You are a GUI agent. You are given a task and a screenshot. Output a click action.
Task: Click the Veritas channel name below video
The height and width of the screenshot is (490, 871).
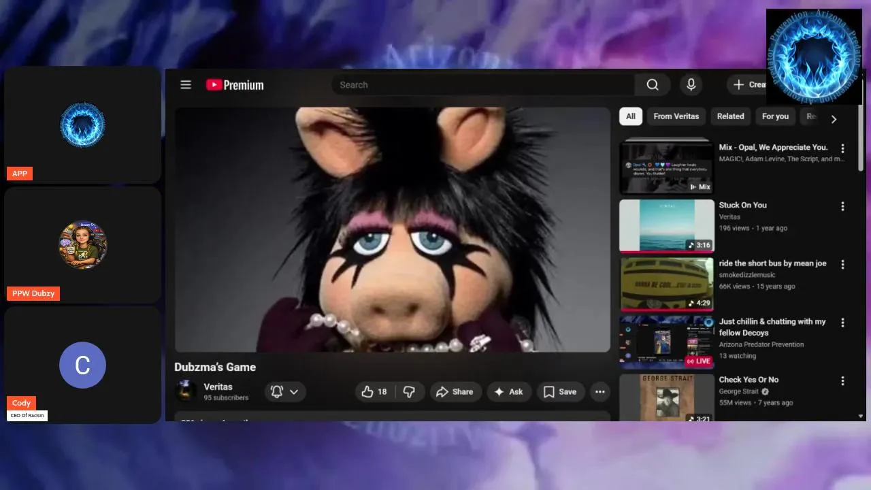tap(218, 387)
